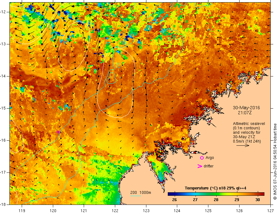This screenshot has height=214, width=277.
Task: Click latitude axis label -13
Action: pos(3,44)
